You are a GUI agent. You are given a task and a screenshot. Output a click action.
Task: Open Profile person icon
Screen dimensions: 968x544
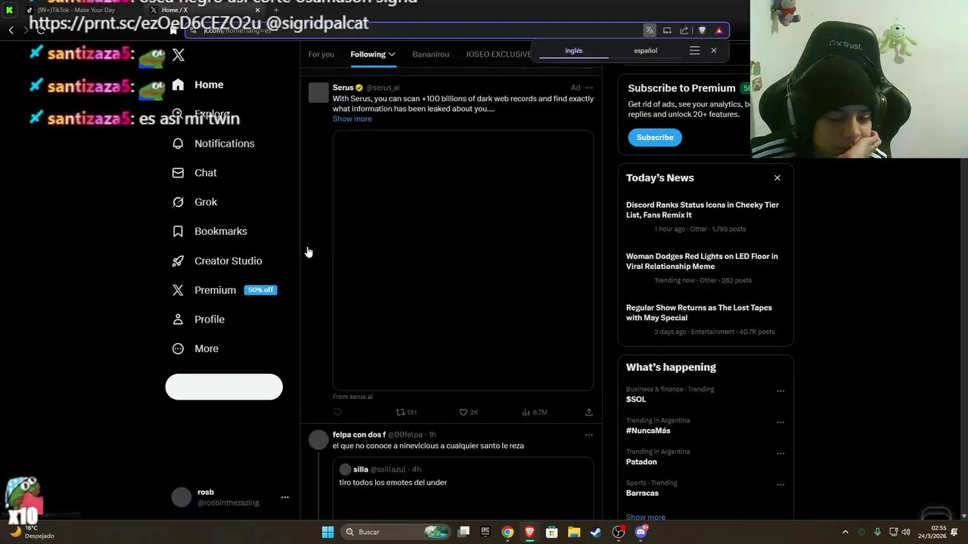click(x=178, y=320)
